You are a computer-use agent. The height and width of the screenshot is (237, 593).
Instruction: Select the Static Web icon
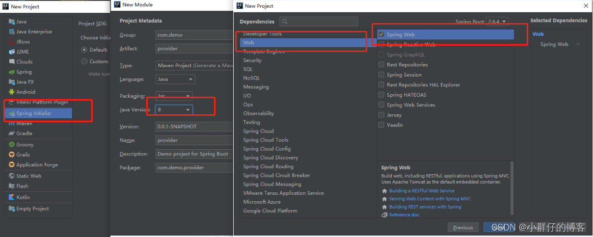pyautogui.click(x=12, y=176)
